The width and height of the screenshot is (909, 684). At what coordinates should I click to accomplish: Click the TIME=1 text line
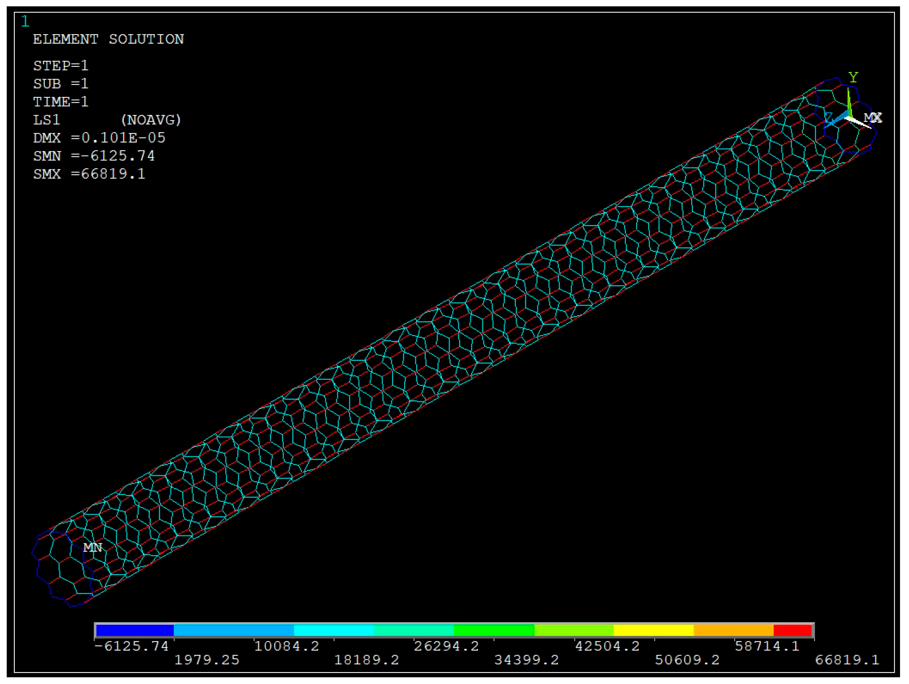point(61,101)
